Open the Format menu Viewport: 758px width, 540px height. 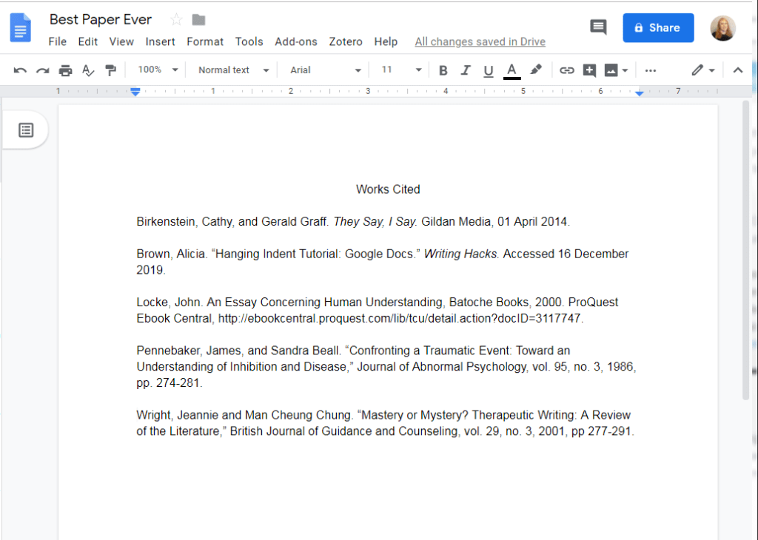click(x=205, y=41)
